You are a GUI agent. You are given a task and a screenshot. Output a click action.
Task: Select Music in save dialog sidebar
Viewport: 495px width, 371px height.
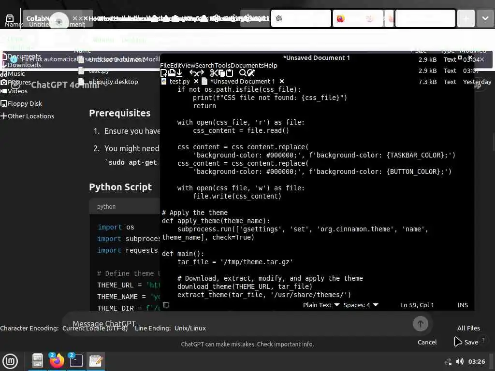pos(13,74)
